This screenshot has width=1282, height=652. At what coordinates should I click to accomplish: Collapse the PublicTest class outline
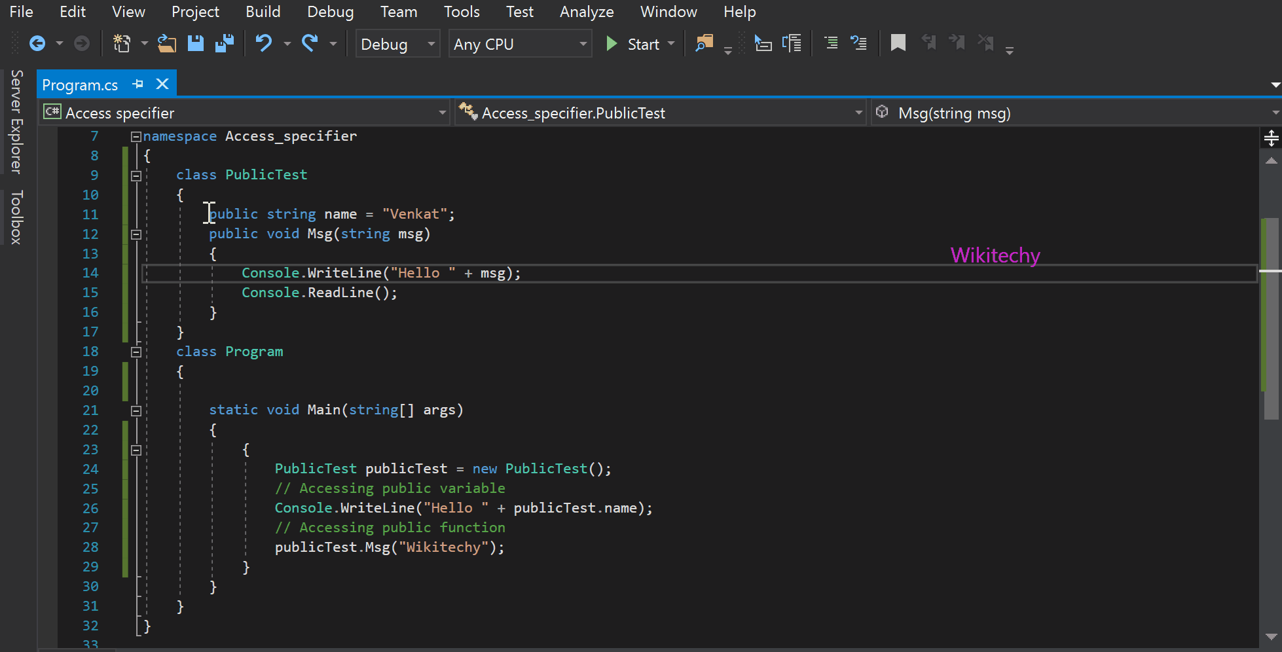click(136, 175)
